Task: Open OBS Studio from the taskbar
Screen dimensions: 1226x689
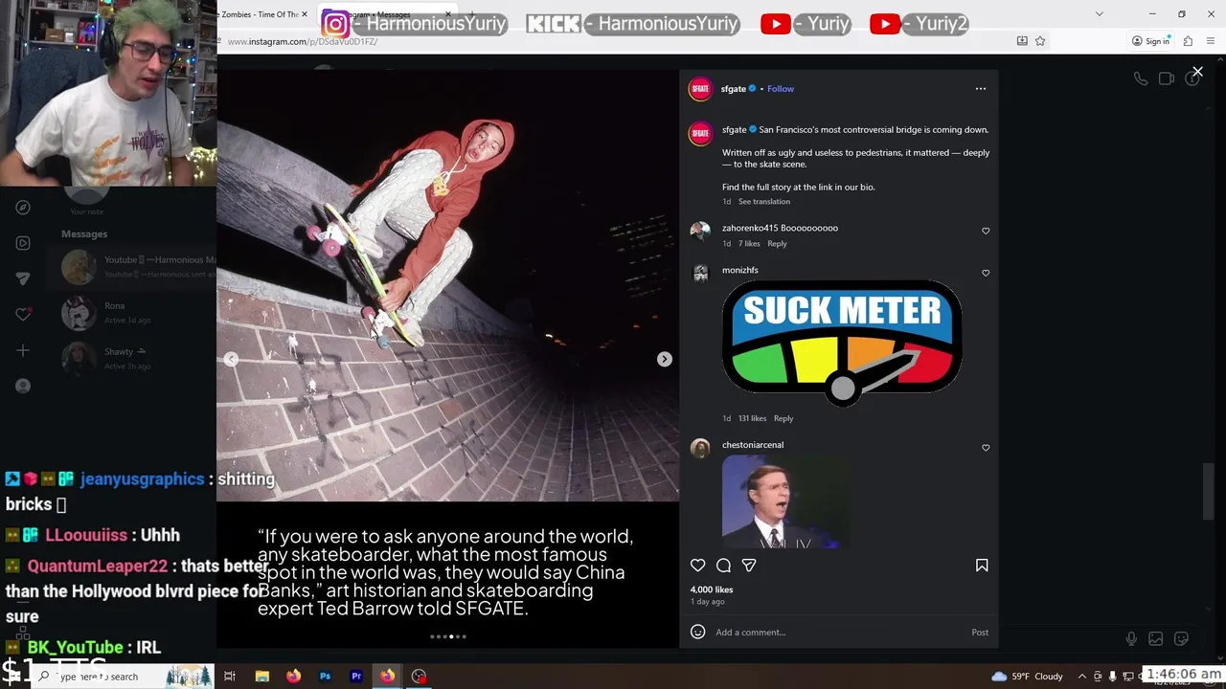Action: pos(419,677)
